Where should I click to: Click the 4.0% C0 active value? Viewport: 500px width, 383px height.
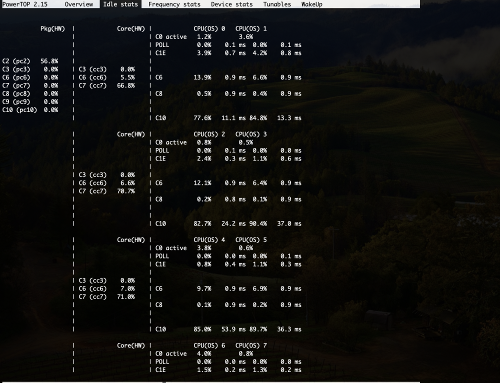(x=204, y=353)
